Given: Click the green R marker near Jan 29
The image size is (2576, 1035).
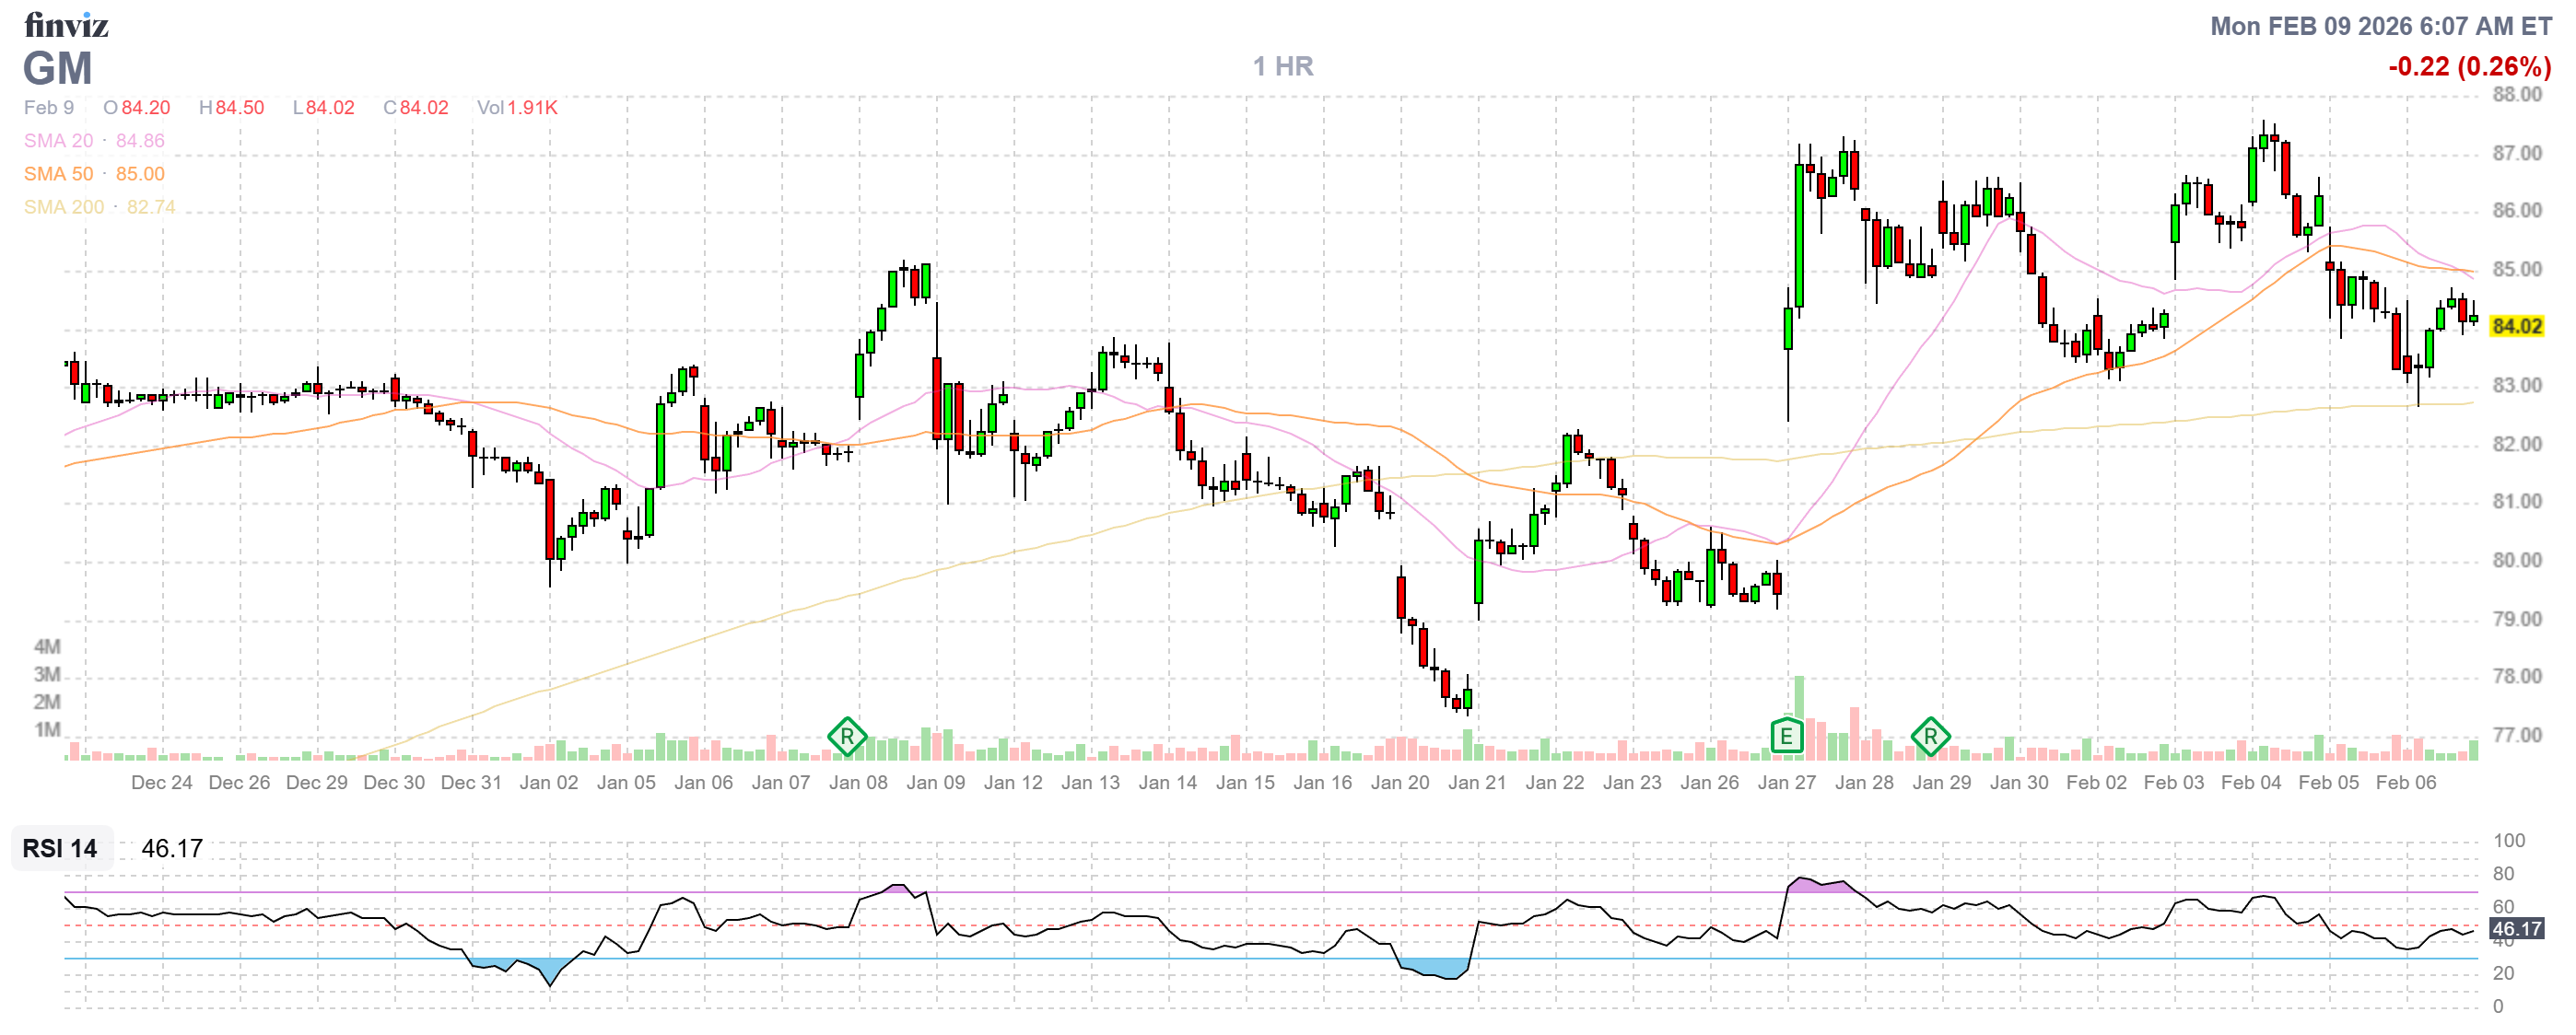Looking at the screenshot, I should [x=1929, y=738].
